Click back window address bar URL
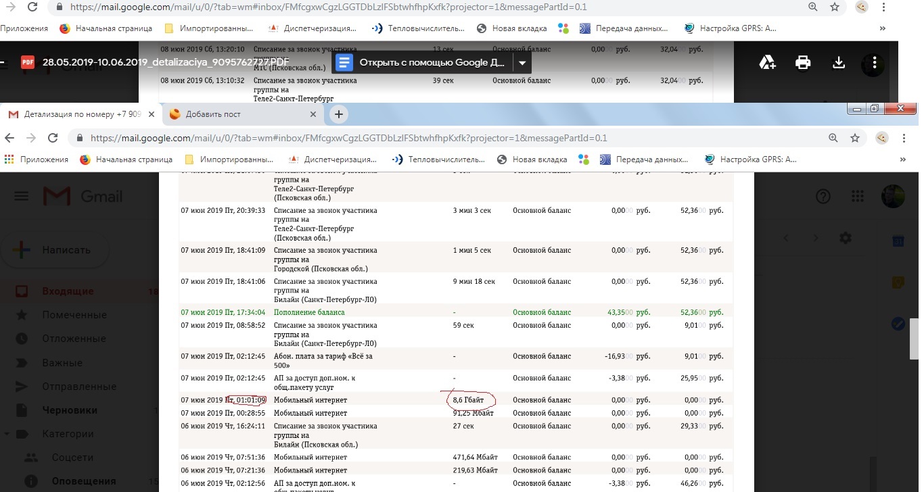The width and height of the screenshot is (924, 492). 327,7
